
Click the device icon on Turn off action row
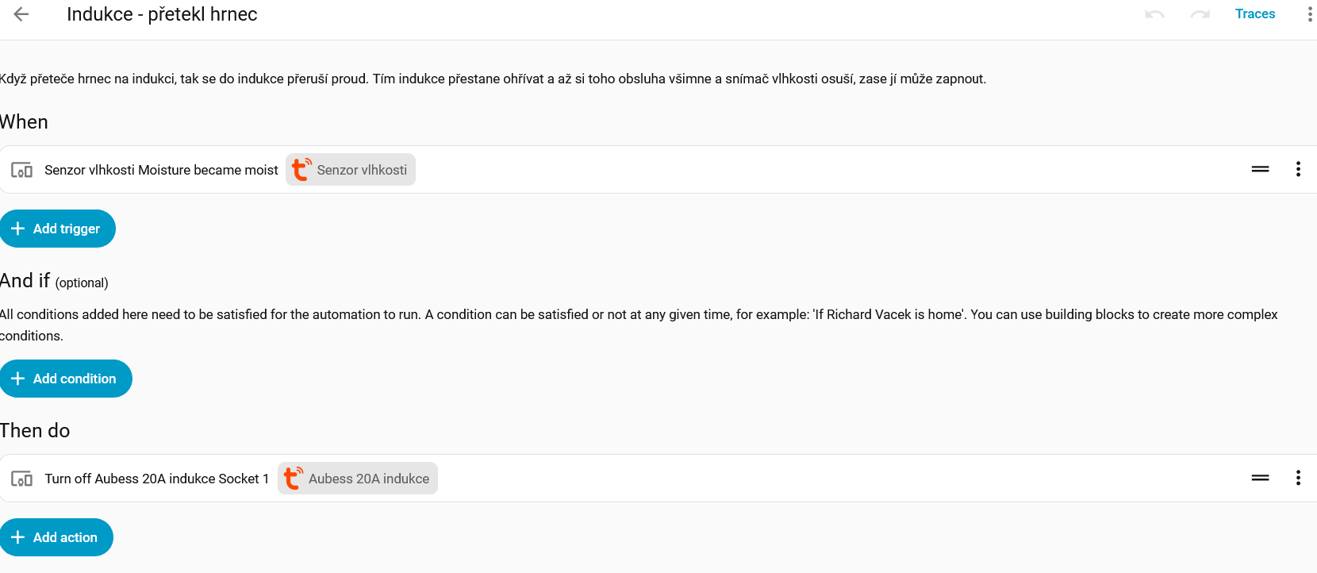21,479
